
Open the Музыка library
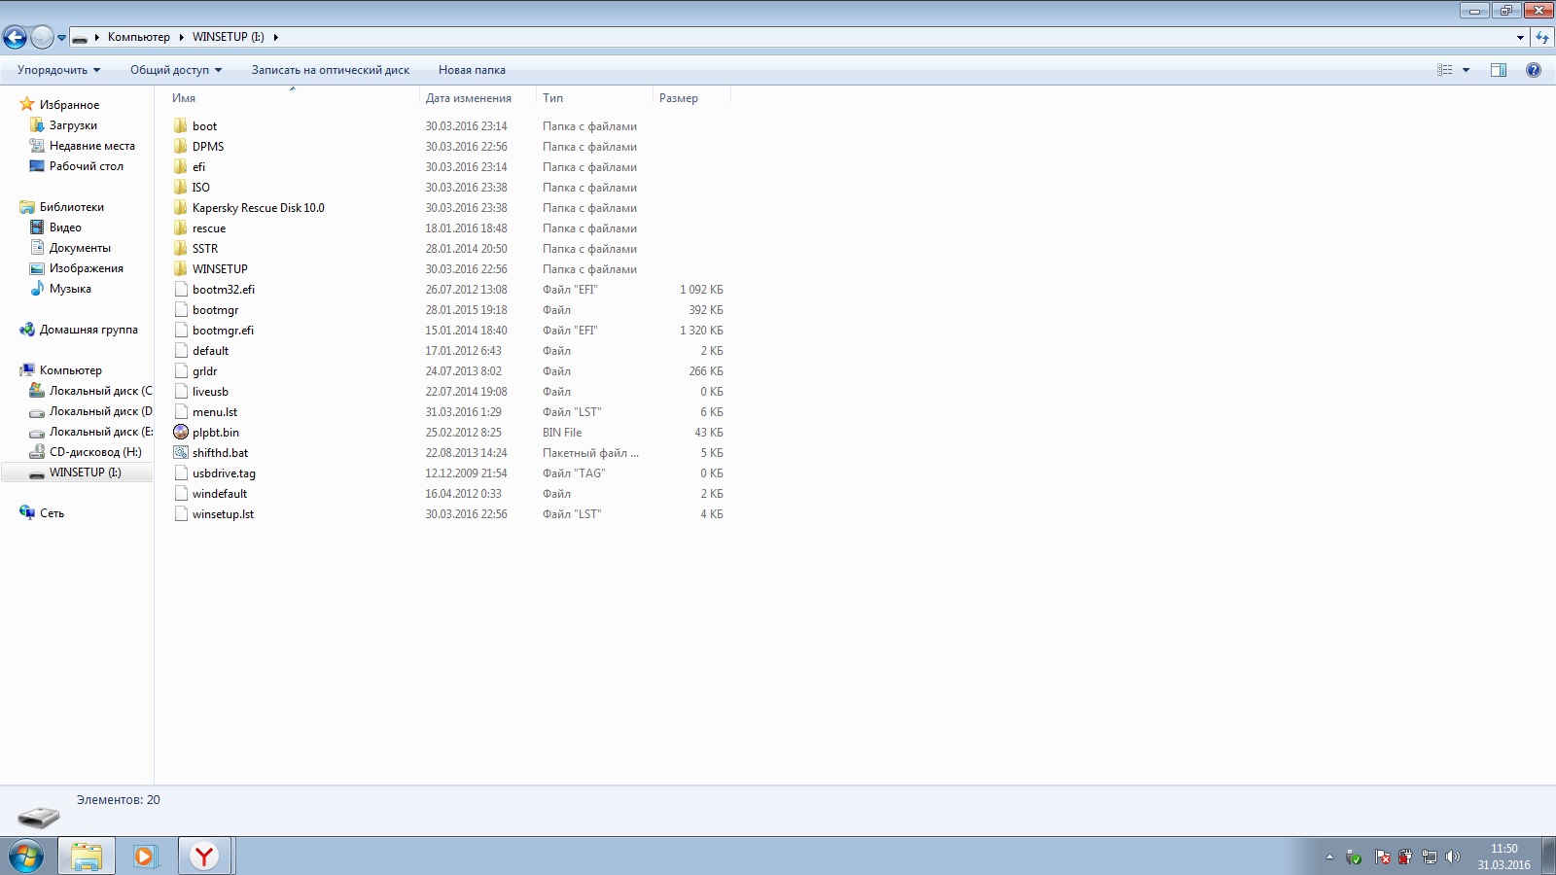(x=70, y=289)
